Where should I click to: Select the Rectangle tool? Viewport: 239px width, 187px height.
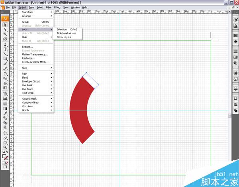(x=5, y=59)
